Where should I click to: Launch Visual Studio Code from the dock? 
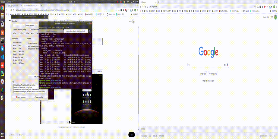pyautogui.click(x=2, y=57)
